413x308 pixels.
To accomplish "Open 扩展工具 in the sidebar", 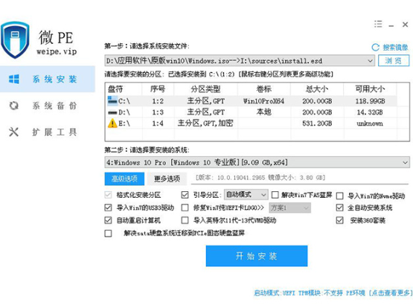I will (x=48, y=132).
